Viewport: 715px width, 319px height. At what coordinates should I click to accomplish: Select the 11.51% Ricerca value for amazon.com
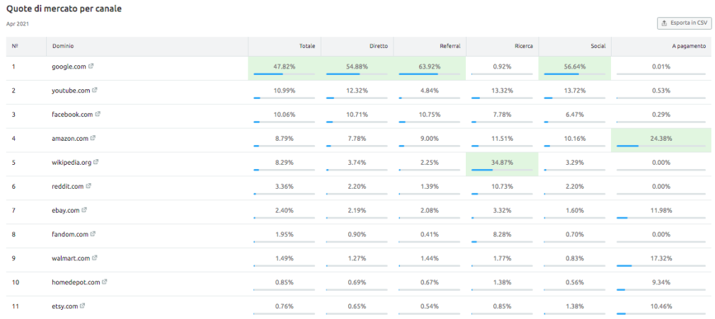pyautogui.click(x=502, y=139)
